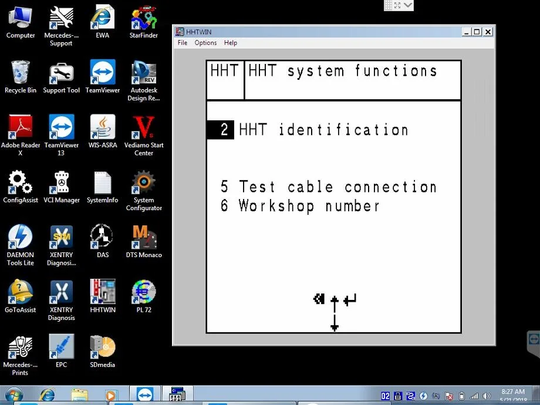Close the HHTWIN window

pyautogui.click(x=488, y=32)
